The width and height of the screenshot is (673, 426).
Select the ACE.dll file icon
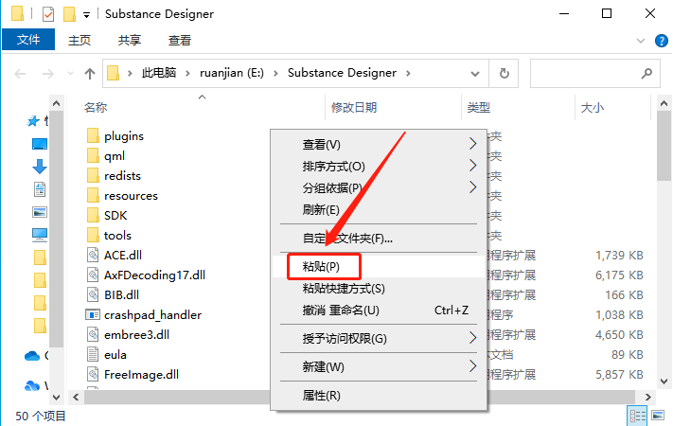93,255
